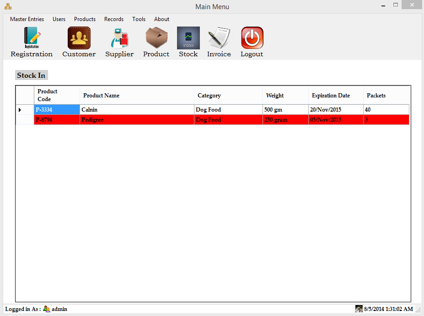Click Dog Food category in Calnin row
The height and width of the screenshot is (316, 424).
[x=228, y=109]
